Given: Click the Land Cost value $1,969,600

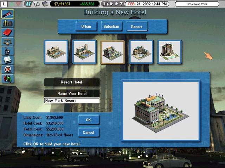Looking at the screenshot, I should pos(54,118).
